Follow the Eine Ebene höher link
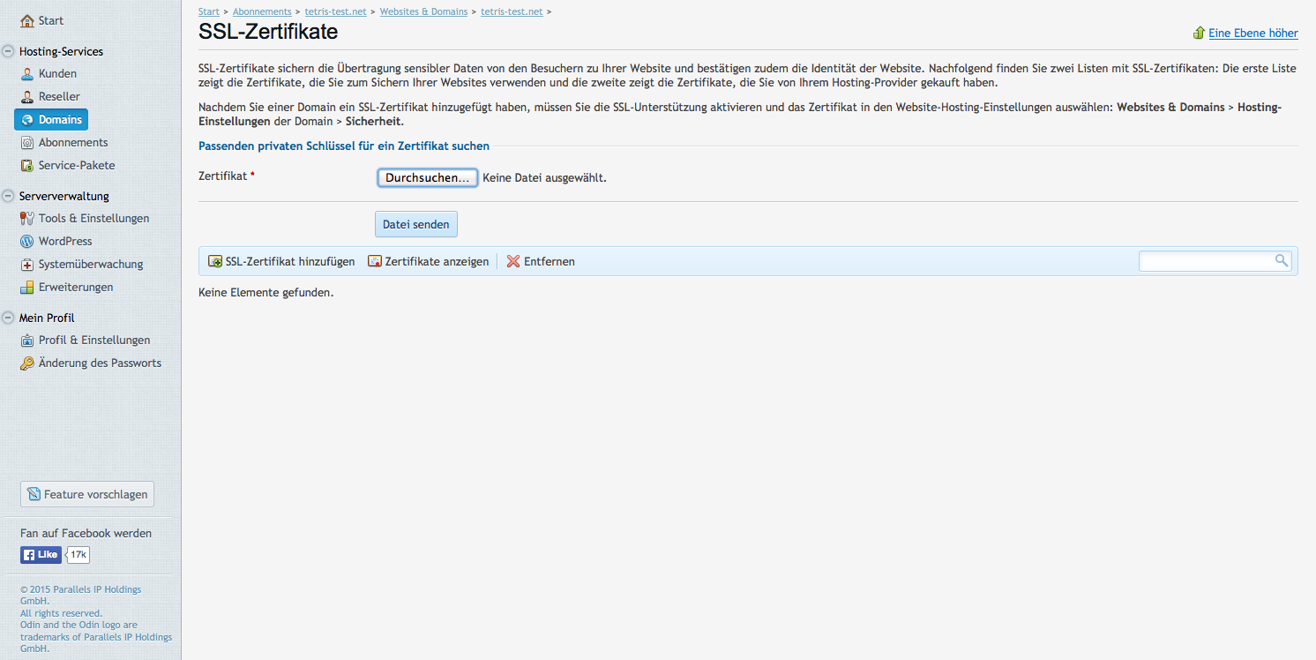The height and width of the screenshot is (660, 1316). point(1252,34)
